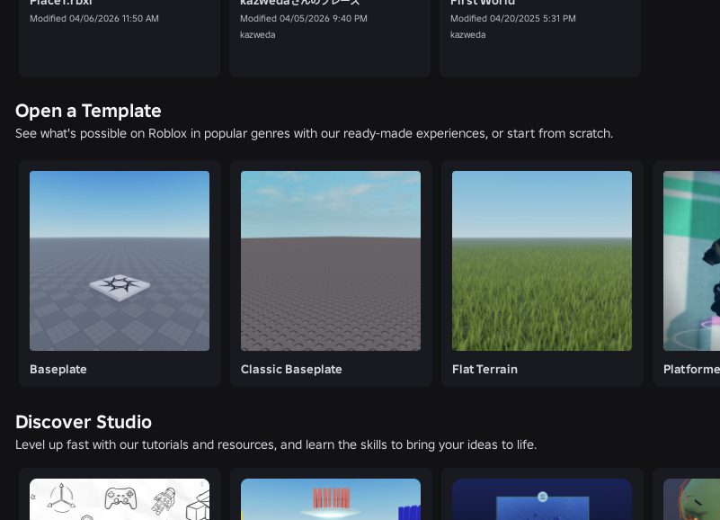
Task: Open the dark blue tutorial thumbnail
Action: [x=542, y=500]
